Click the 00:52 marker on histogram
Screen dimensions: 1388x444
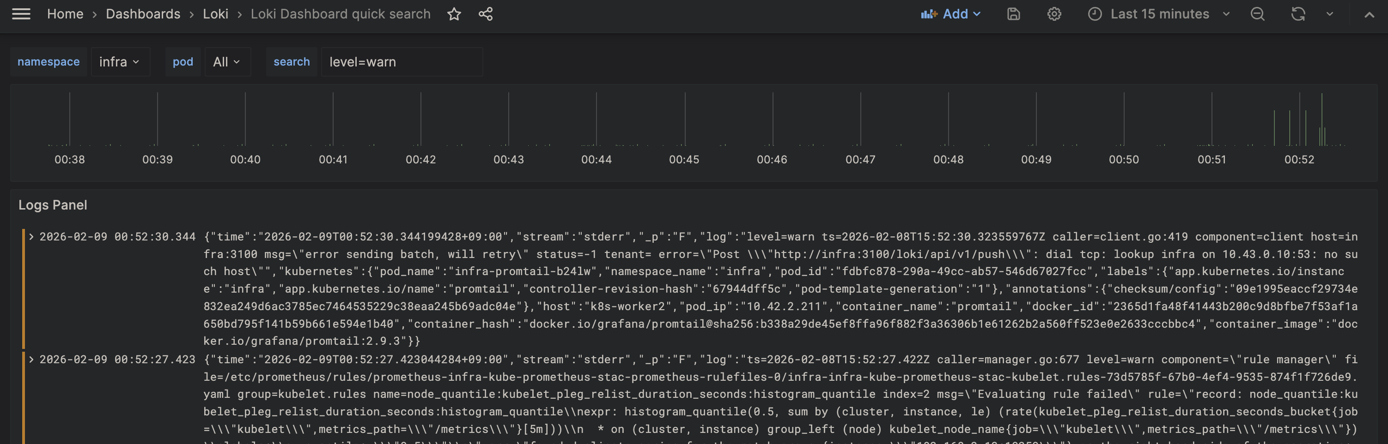point(1300,119)
